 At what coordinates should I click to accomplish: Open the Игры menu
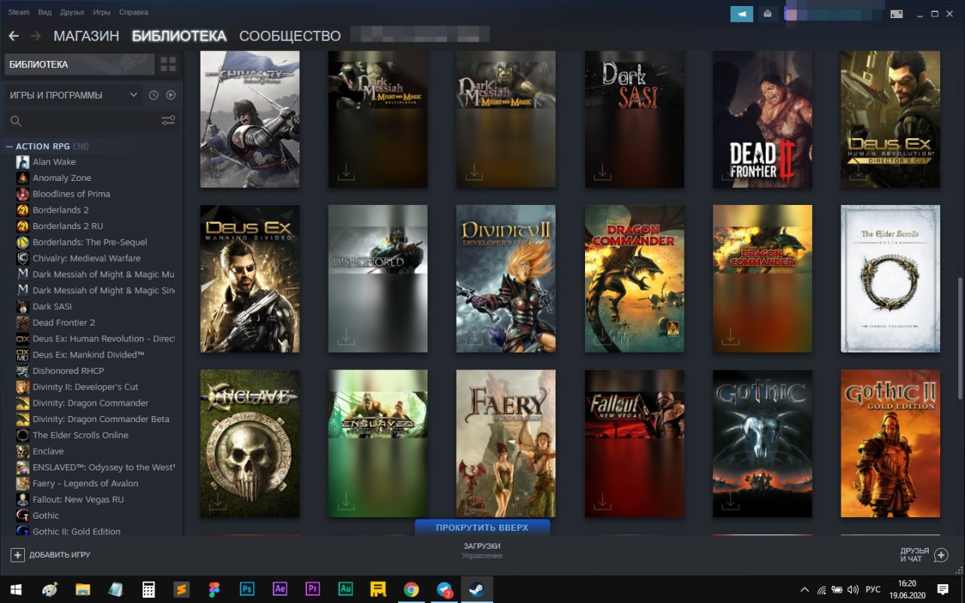(x=102, y=12)
